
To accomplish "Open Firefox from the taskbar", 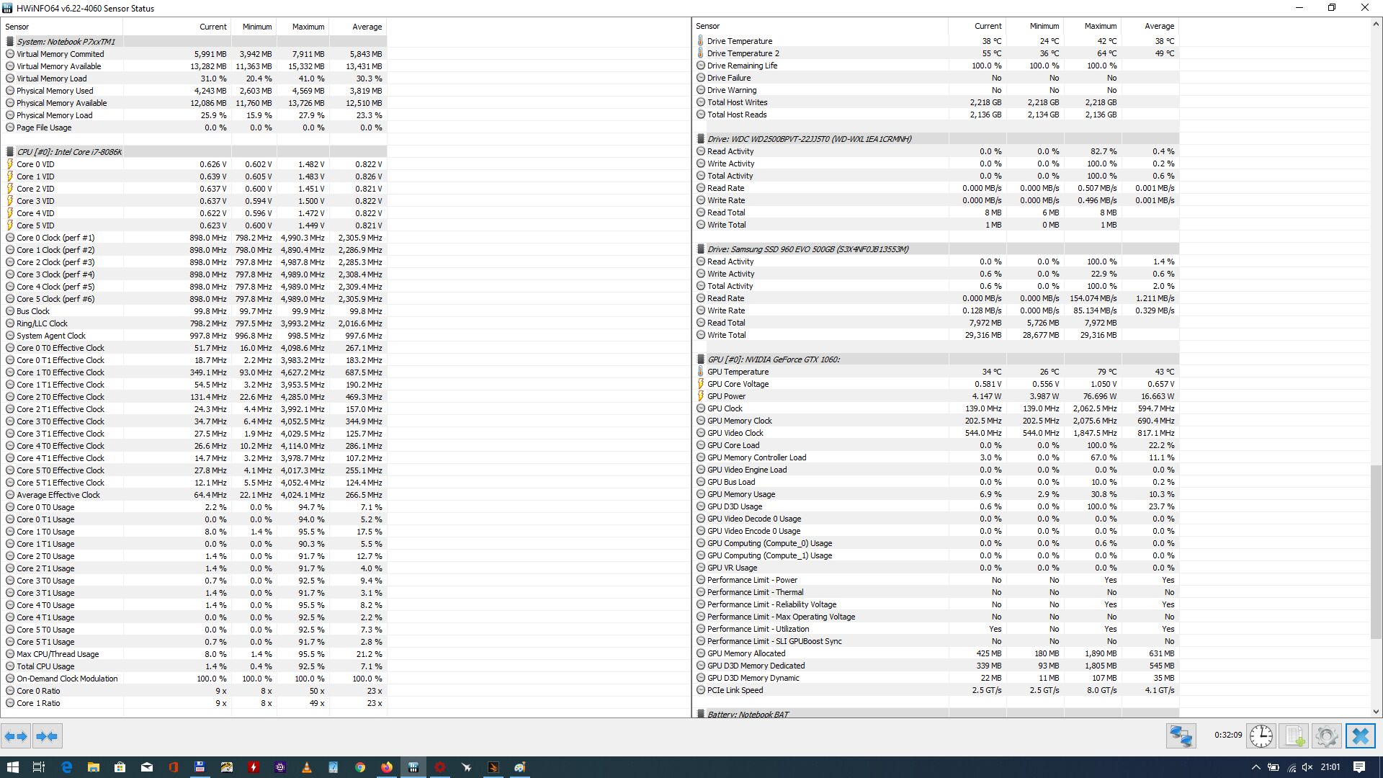I will [387, 767].
